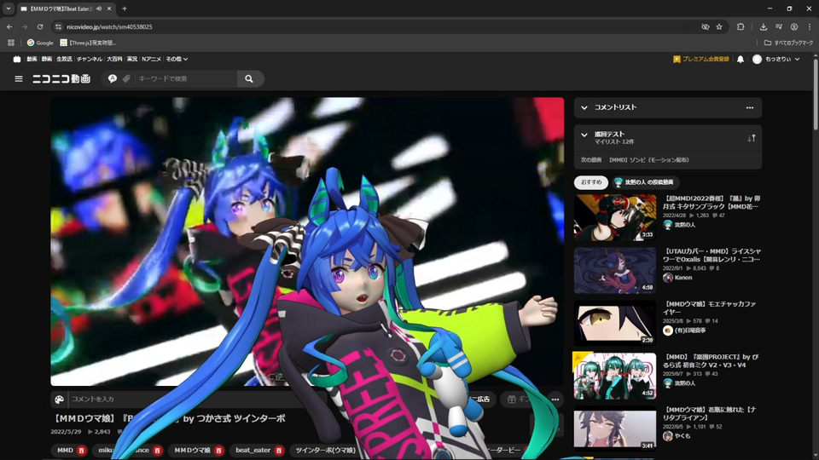Reverse the playlist order with sort icon
Screen dimensions: 819x460
[x=751, y=138]
